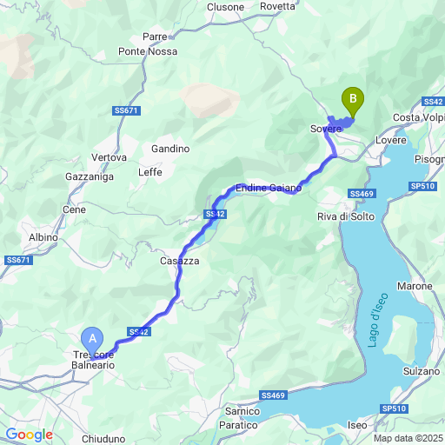Image resolution: width=445 pixels, height=445 pixels.
Task: Click the SP510 shield near Pisogne
Action: point(423,186)
